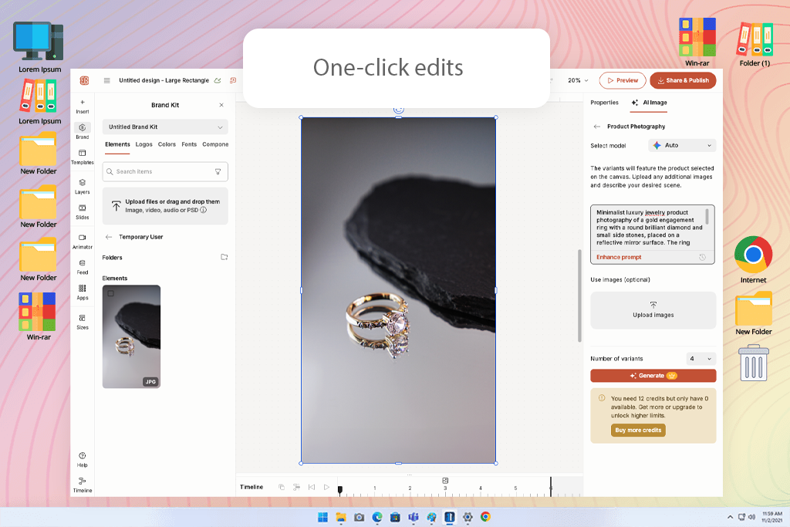Click the new folder icon beside Folders
This screenshot has height=527, width=790.
pyautogui.click(x=225, y=257)
